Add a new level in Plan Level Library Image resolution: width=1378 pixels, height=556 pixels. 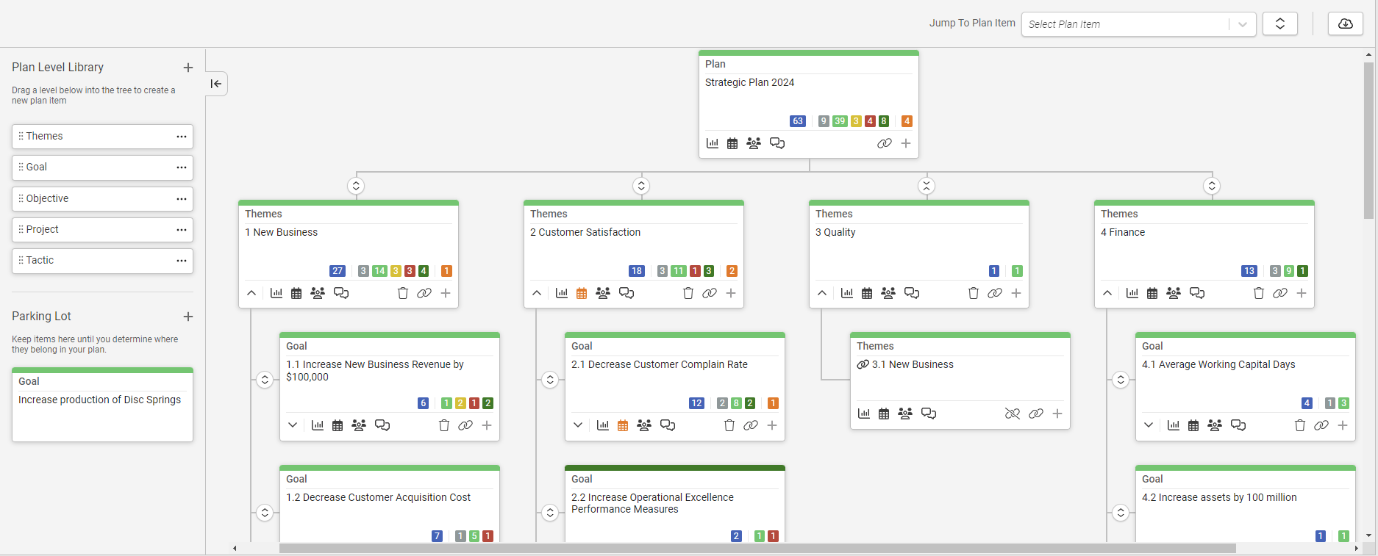pyautogui.click(x=188, y=68)
